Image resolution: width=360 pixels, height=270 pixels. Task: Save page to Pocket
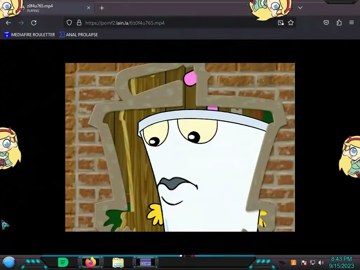tap(326, 23)
